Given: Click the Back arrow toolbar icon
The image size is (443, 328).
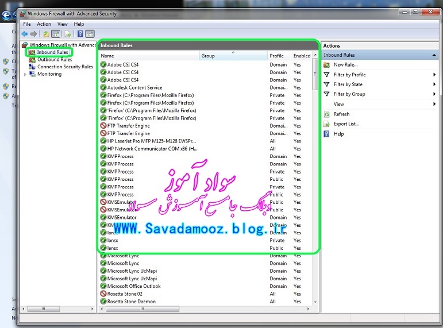Looking at the screenshot, I should [x=25, y=34].
